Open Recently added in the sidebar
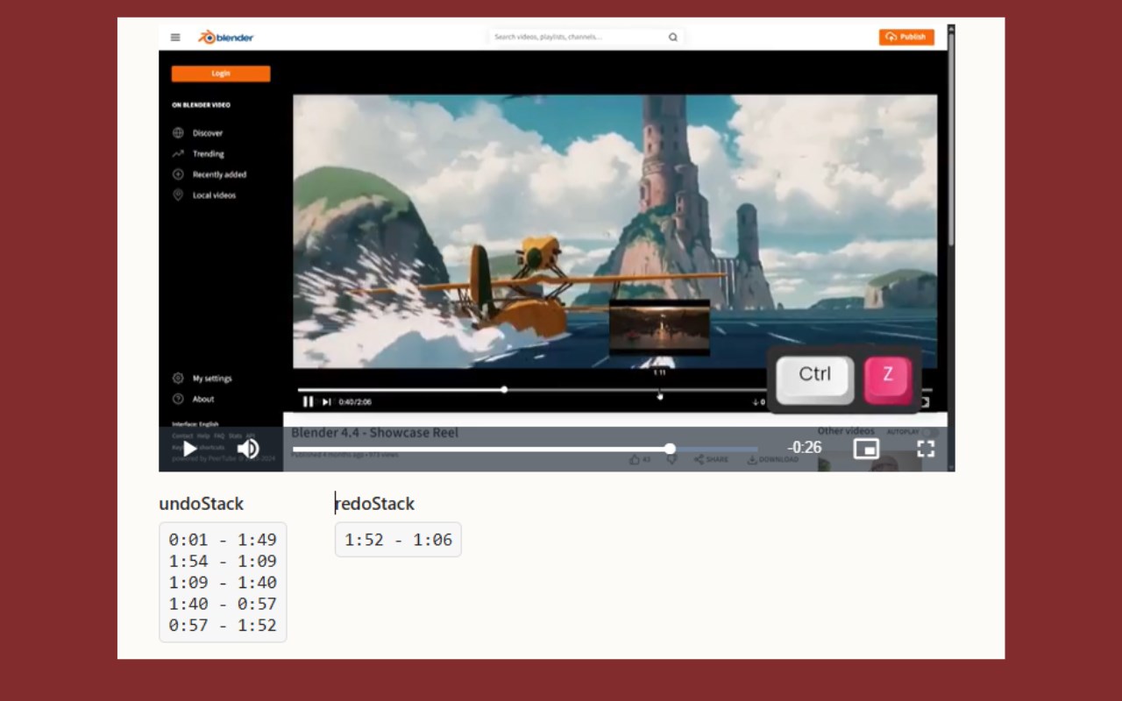Image resolution: width=1122 pixels, height=701 pixels. tap(219, 174)
